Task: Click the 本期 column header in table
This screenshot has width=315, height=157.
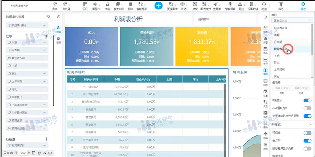Action: click(117, 79)
